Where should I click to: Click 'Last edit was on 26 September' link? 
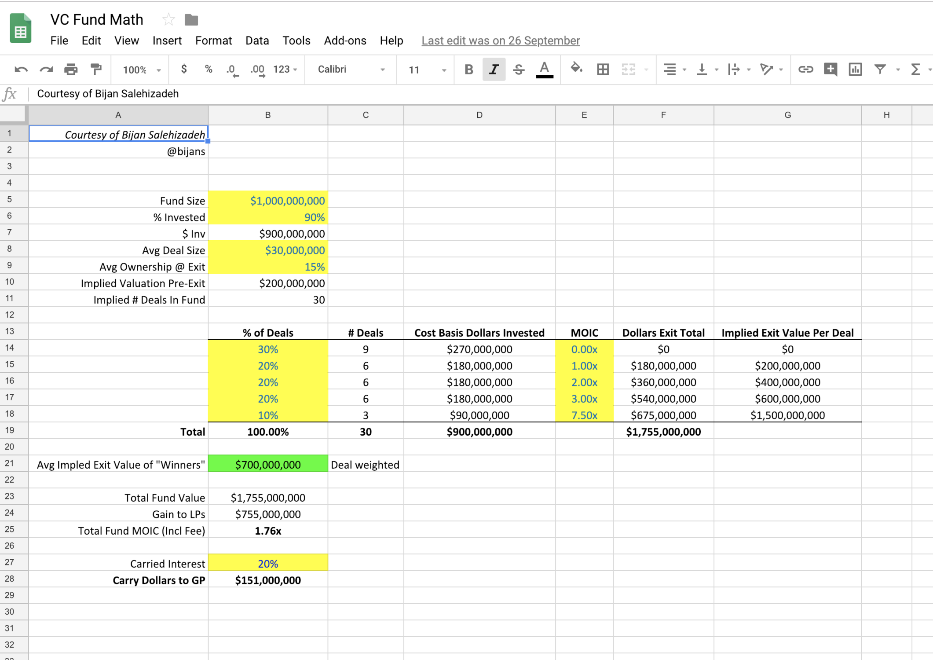pyautogui.click(x=500, y=40)
